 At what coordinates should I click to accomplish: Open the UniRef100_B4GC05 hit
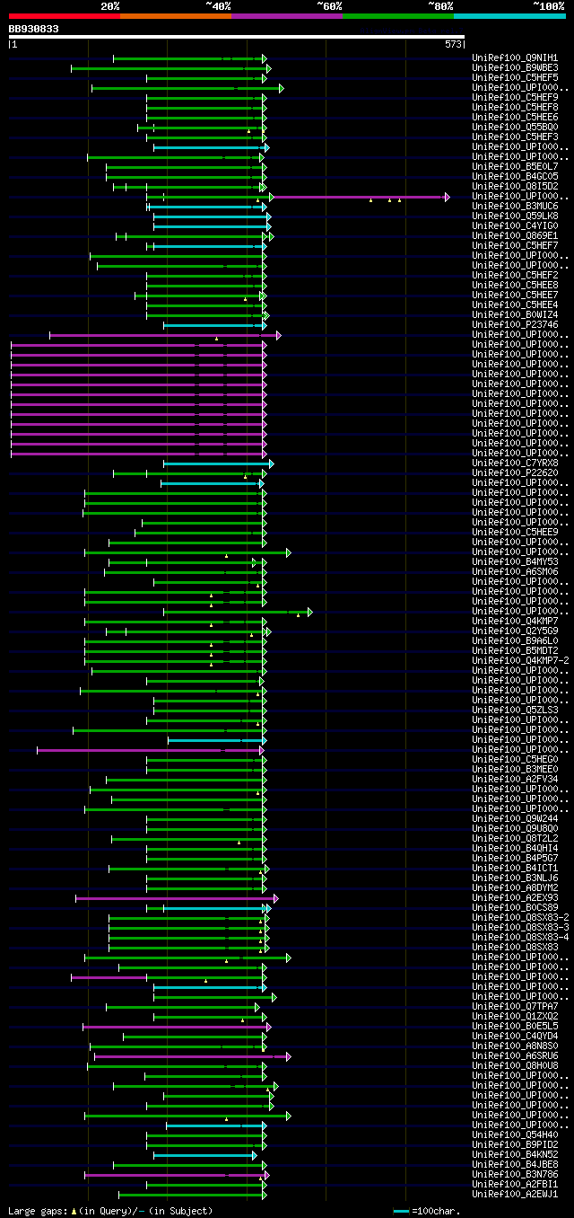pyautogui.click(x=513, y=177)
